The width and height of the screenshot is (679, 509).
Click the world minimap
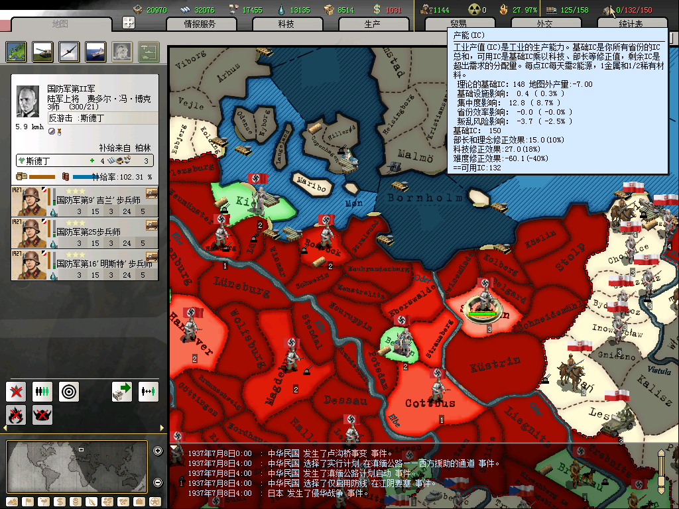[x=77, y=467]
